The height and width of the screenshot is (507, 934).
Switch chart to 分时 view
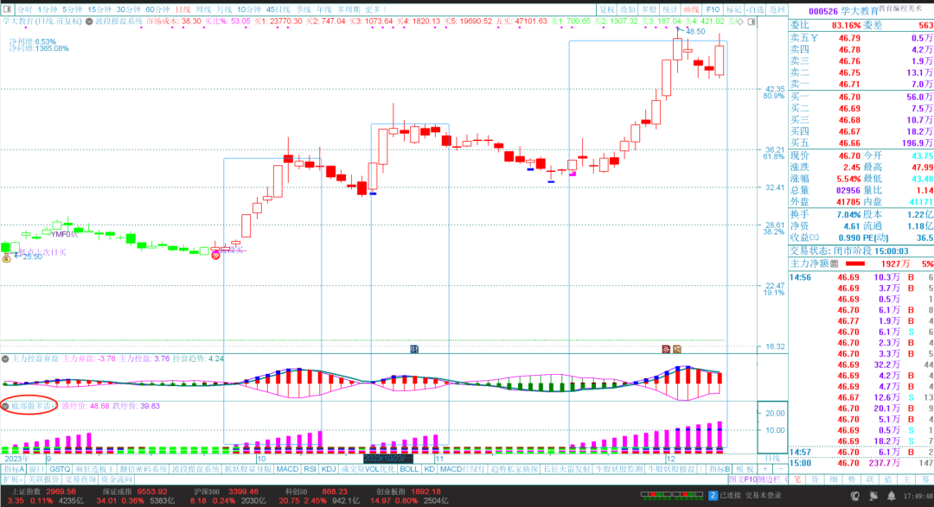click(x=24, y=10)
